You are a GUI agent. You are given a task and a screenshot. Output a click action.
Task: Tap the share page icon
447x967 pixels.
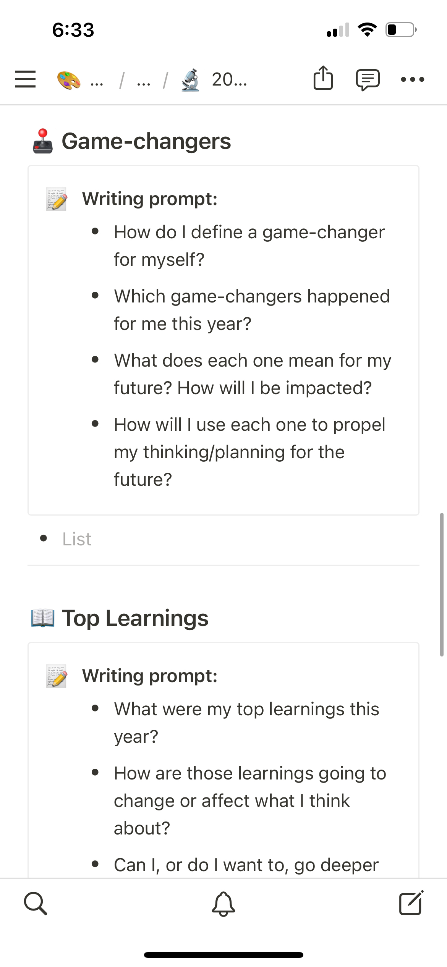click(323, 78)
